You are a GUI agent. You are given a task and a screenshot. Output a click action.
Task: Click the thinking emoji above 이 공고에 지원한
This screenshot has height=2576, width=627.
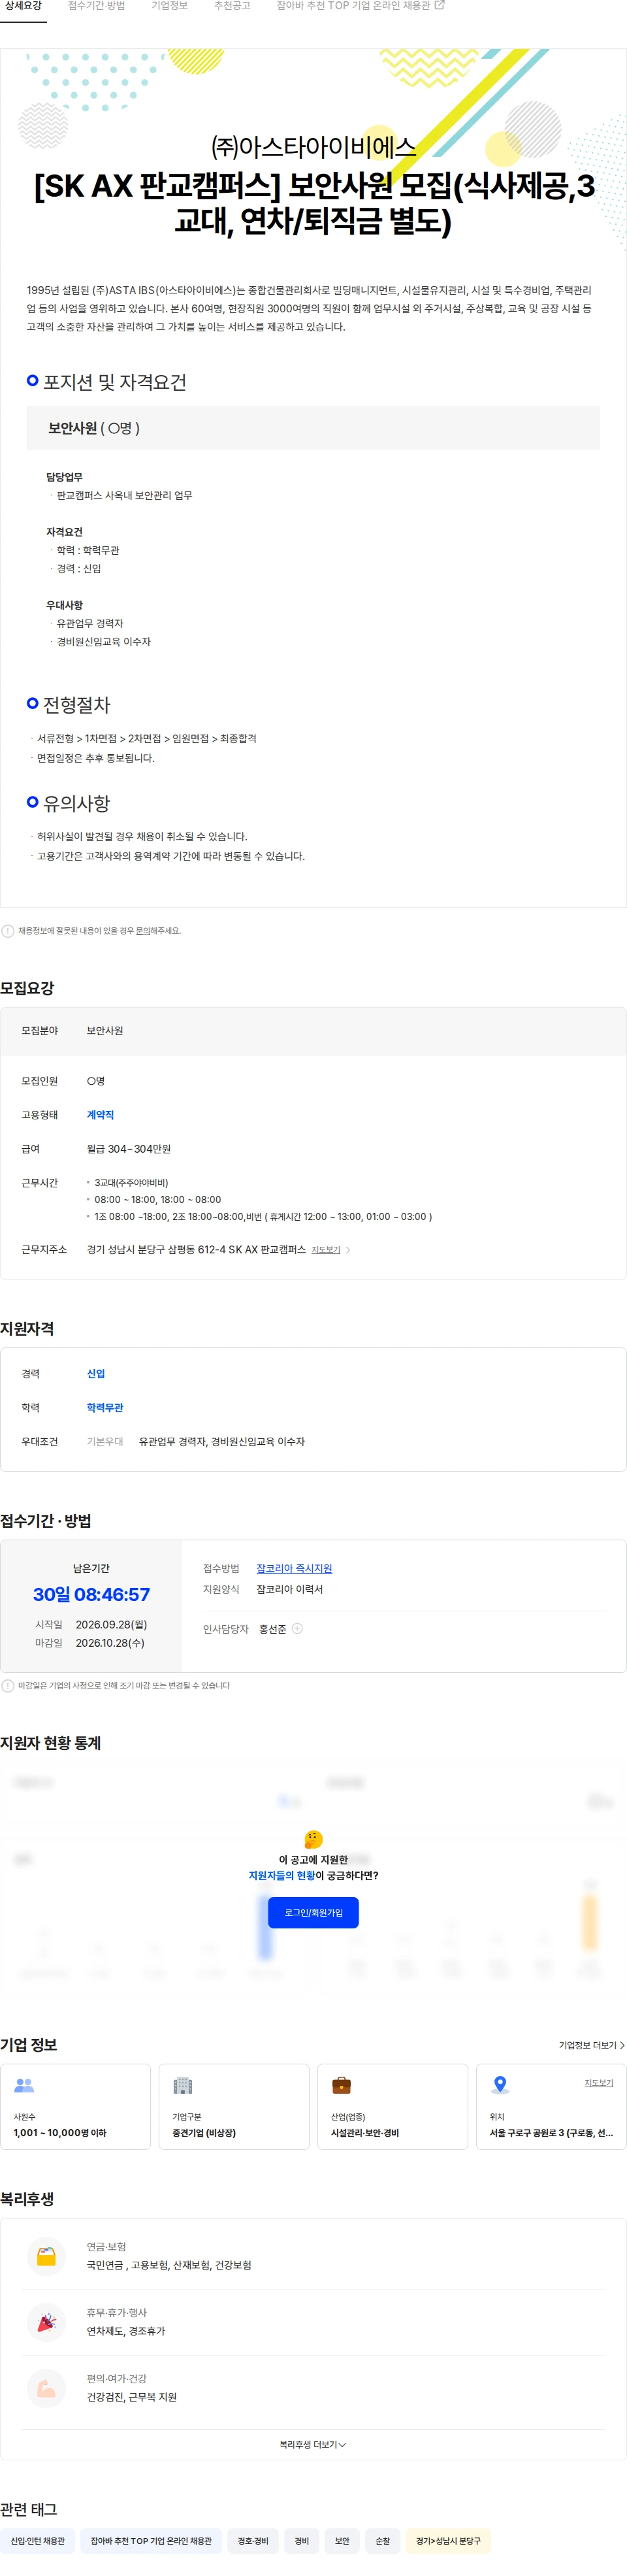[x=313, y=1839]
